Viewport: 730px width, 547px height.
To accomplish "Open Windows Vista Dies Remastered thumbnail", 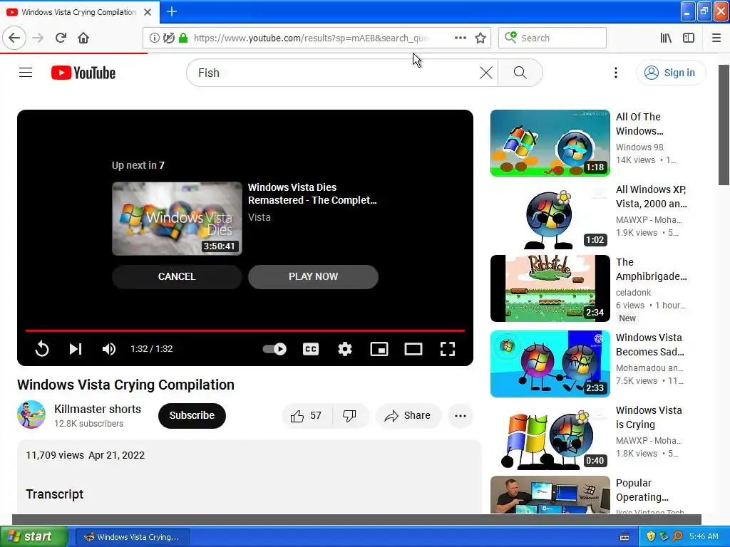I will (x=177, y=219).
